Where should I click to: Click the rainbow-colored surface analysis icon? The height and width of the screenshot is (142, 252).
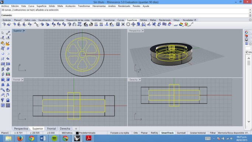click(181, 24)
